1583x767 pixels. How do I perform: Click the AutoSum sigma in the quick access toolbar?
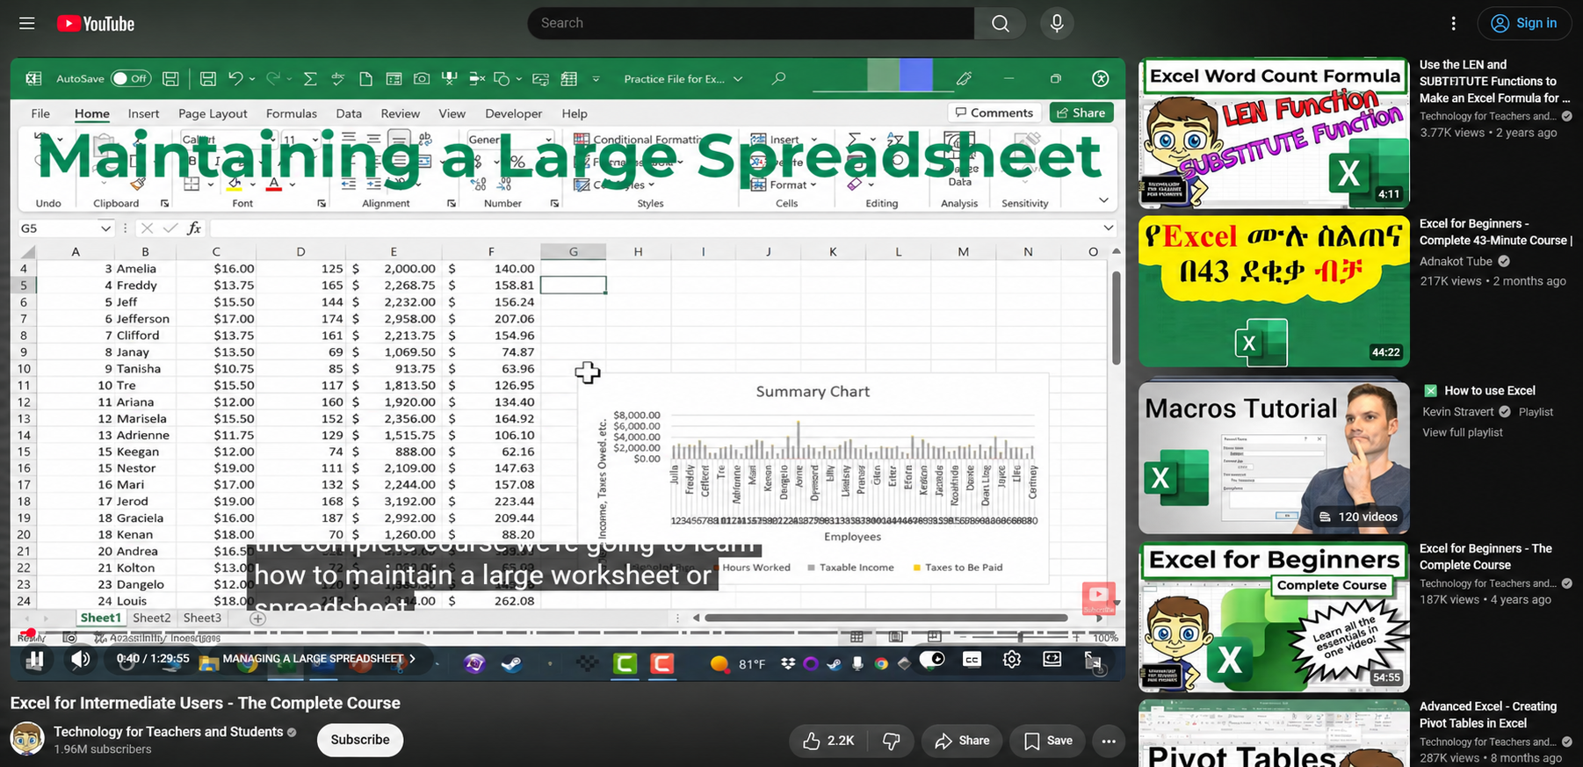point(310,79)
